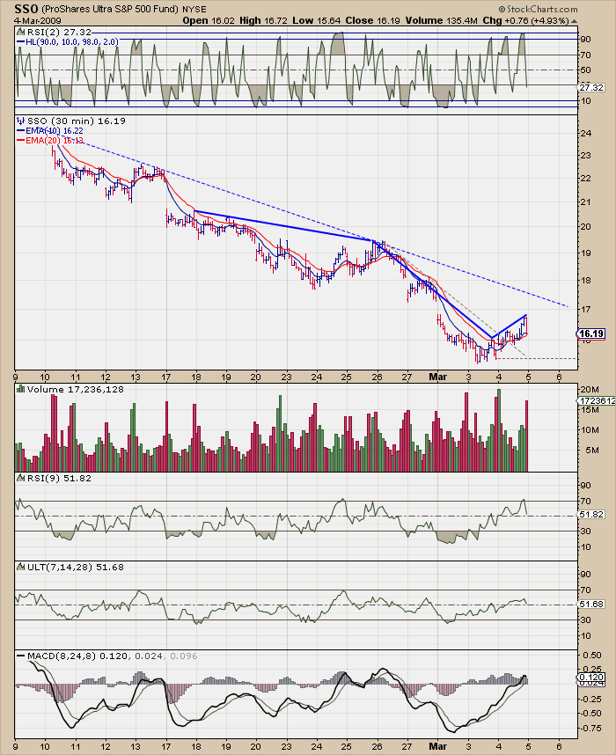The width and height of the screenshot is (616, 755).
Task: Click the RSI(2) indicator panel icon
Action: pyautogui.click(x=21, y=33)
